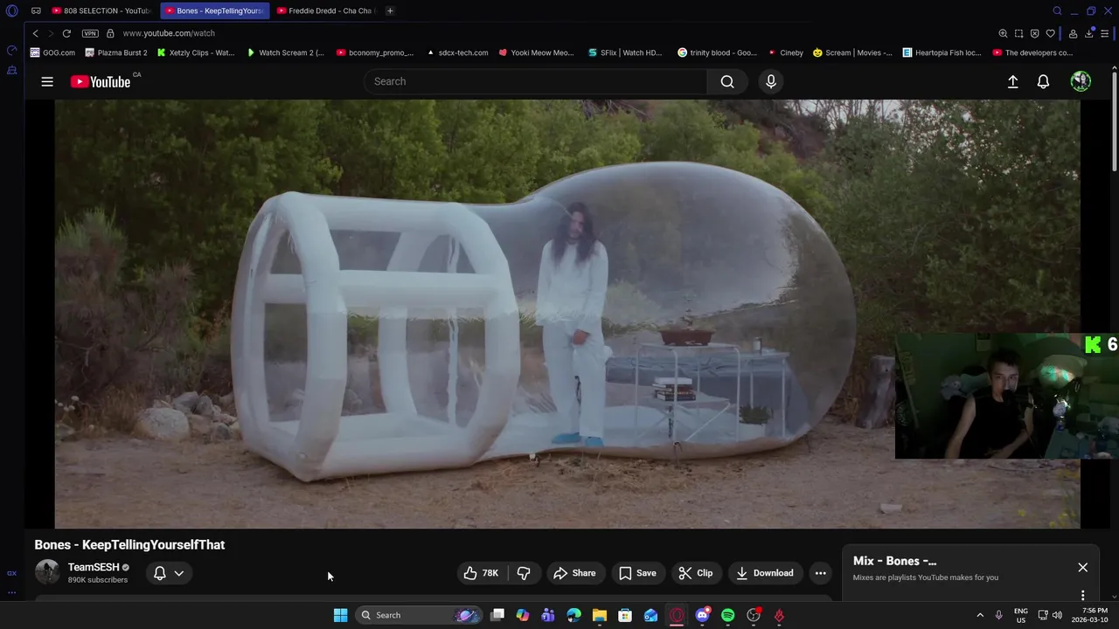This screenshot has width=1119, height=629.
Task: Open a new browser tab
Action: (x=390, y=10)
